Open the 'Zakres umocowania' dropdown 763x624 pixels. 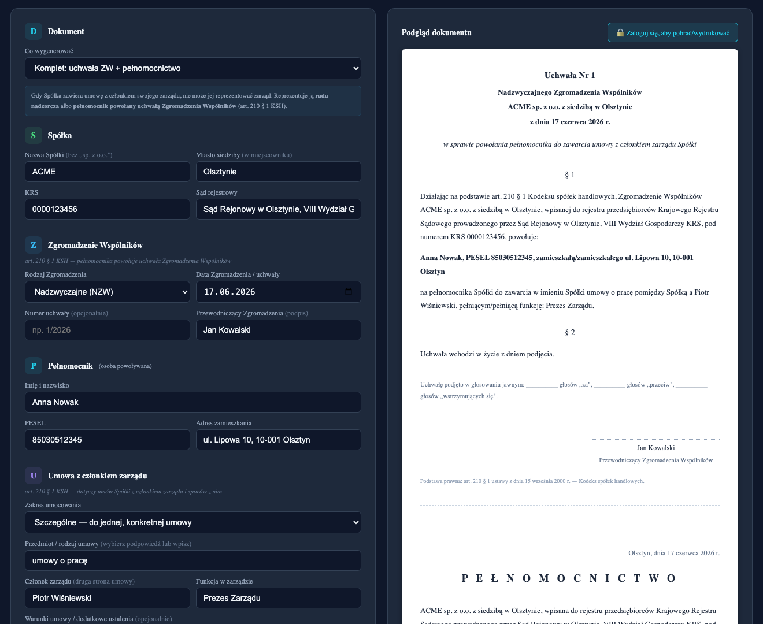193,522
